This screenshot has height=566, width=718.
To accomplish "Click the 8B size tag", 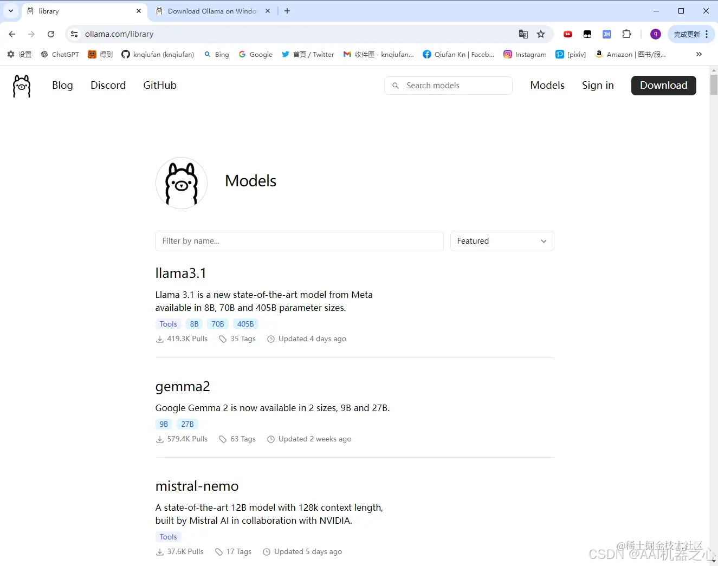I will click(195, 324).
